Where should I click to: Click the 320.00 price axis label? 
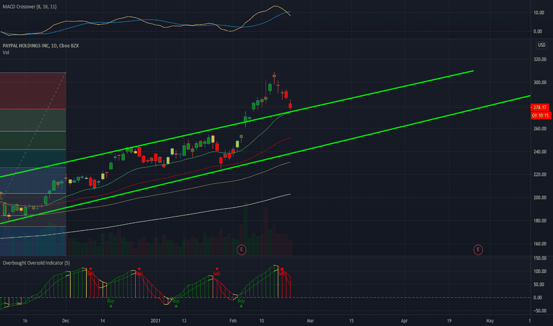[x=539, y=59]
